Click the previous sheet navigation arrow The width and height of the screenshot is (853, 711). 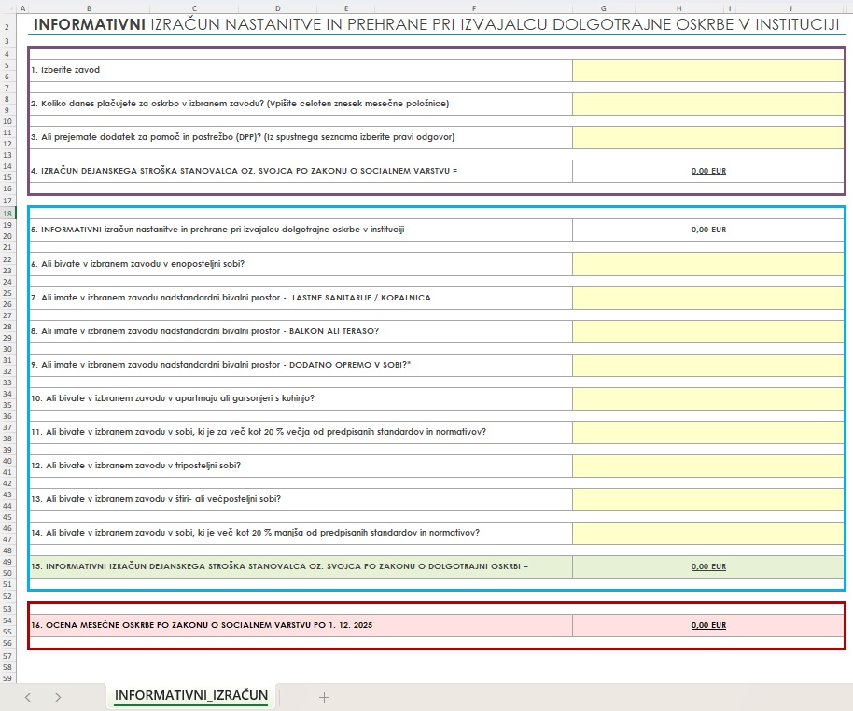pyautogui.click(x=28, y=697)
